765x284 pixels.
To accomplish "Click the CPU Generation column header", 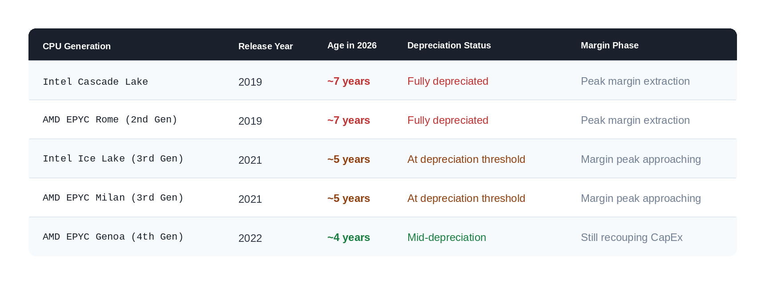I will pos(76,46).
